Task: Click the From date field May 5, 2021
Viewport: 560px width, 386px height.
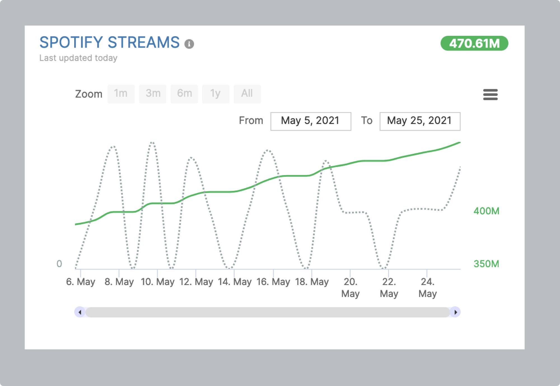Action: pyautogui.click(x=311, y=121)
